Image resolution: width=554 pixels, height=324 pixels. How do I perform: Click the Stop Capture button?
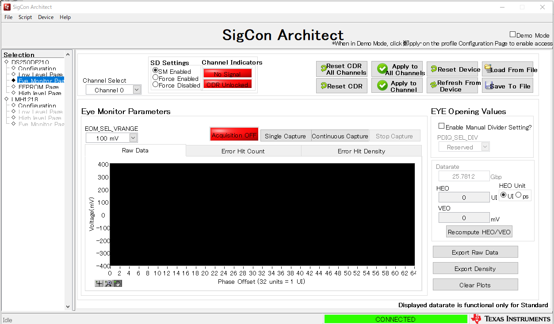tap(394, 136)
